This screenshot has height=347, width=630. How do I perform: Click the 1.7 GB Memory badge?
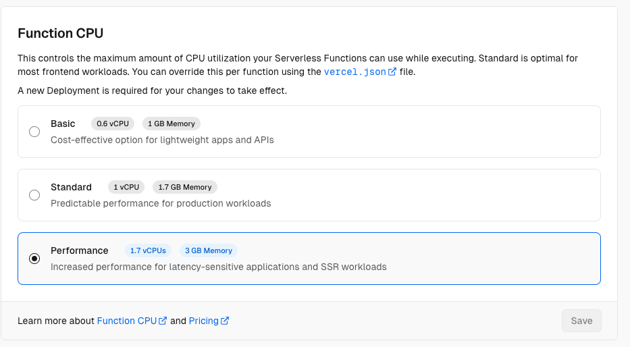[x=185, y=187]
